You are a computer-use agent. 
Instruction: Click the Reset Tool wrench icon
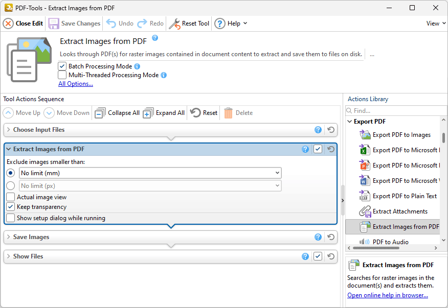pyautogui.click(x=174, y=23)
